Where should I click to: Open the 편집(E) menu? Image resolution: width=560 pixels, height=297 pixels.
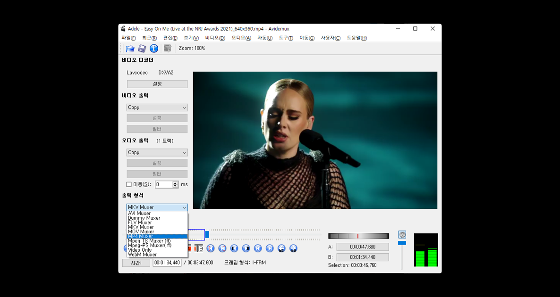(x=170, y=38)
